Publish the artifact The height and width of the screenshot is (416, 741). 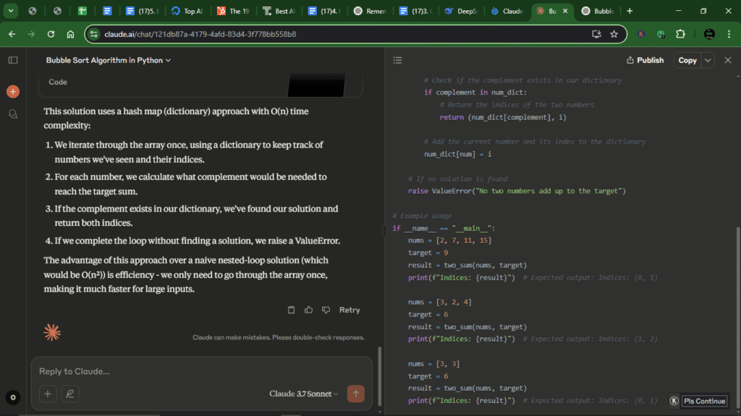[x=644, y=60]
